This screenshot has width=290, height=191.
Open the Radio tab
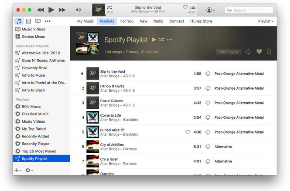(x=158, y=21)
